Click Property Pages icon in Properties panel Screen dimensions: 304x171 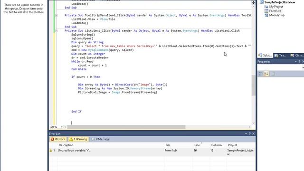tap(273, 74)
